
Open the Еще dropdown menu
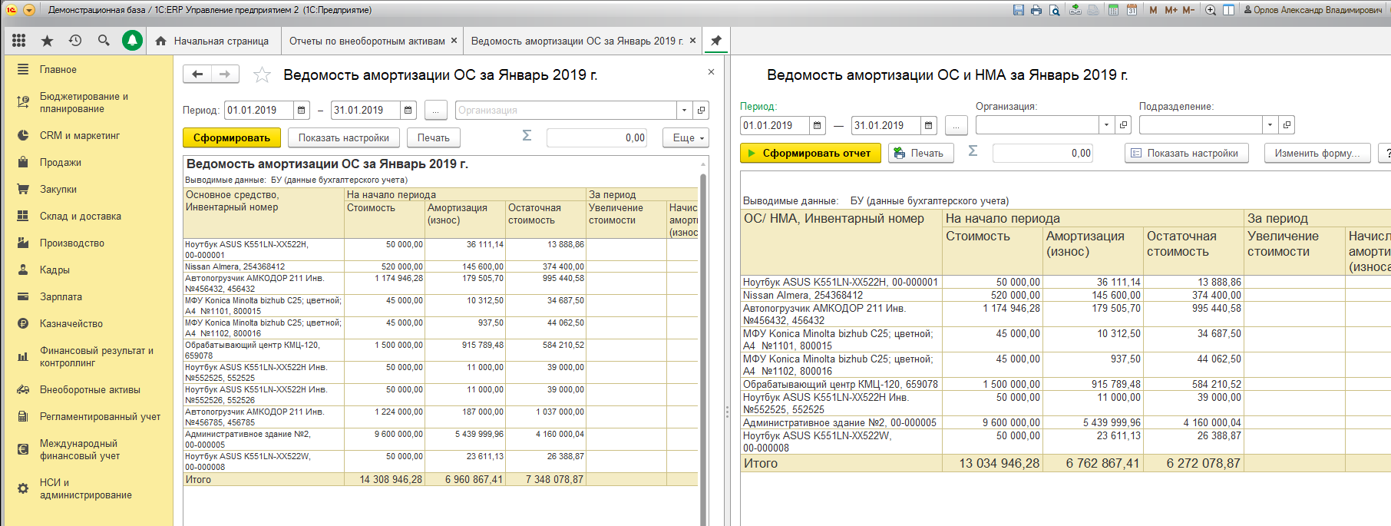click(689, 138)
